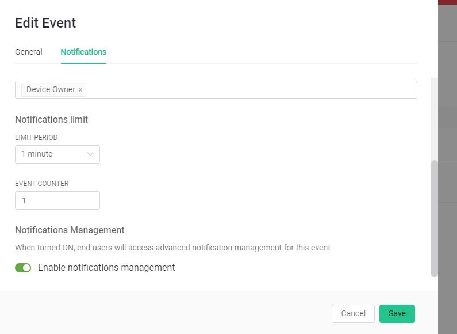Click empty area of the recipients field
Image resolution: width=457 pixels, height=334 pixels.
(x=253, y=90)
